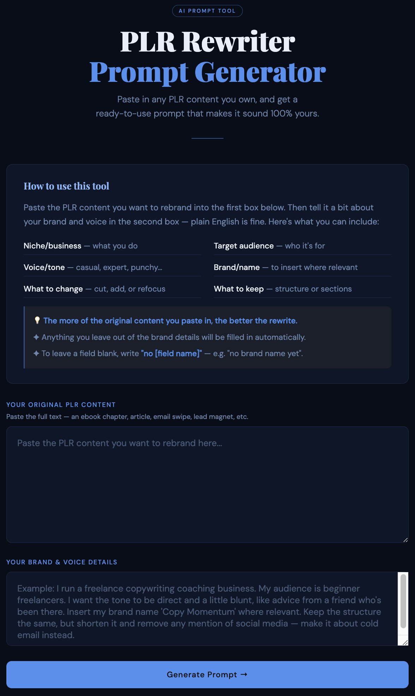Select the What to change guide item
This screenshot has width=415, height=696.
pos(112,289)
